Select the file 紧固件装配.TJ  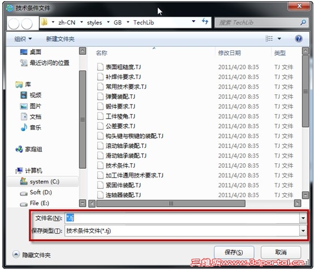119,185
